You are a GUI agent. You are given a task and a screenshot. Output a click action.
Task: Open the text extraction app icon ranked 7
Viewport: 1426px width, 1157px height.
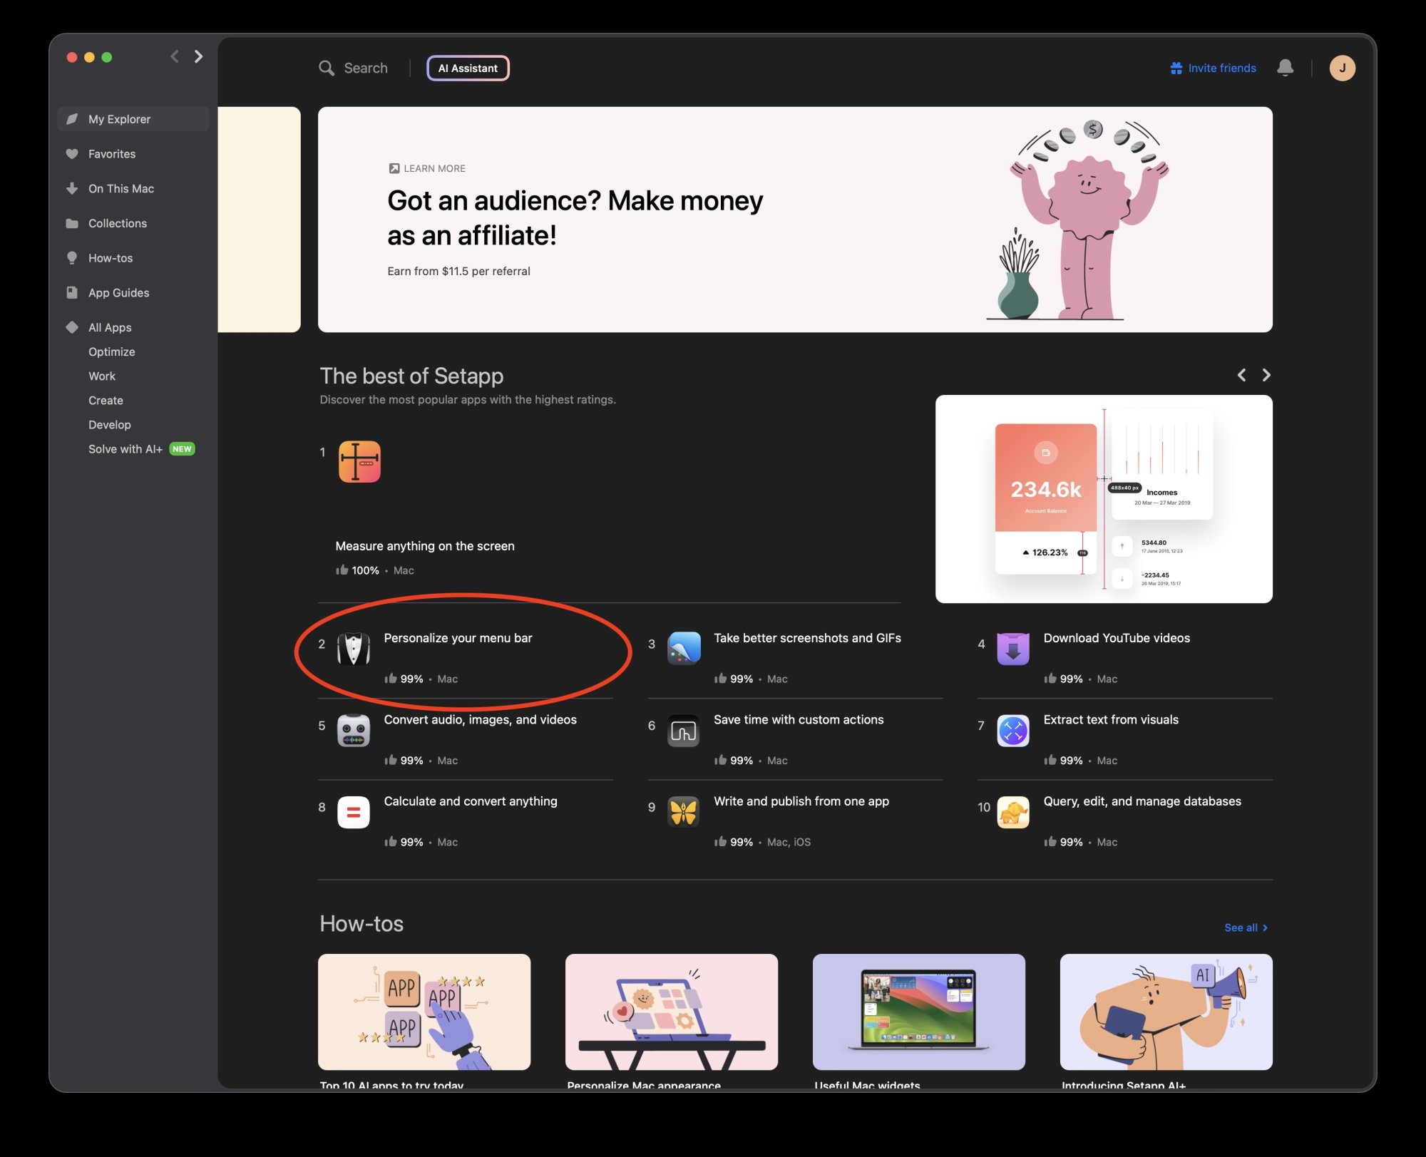pyautogui.click(x=1013, y=731)
